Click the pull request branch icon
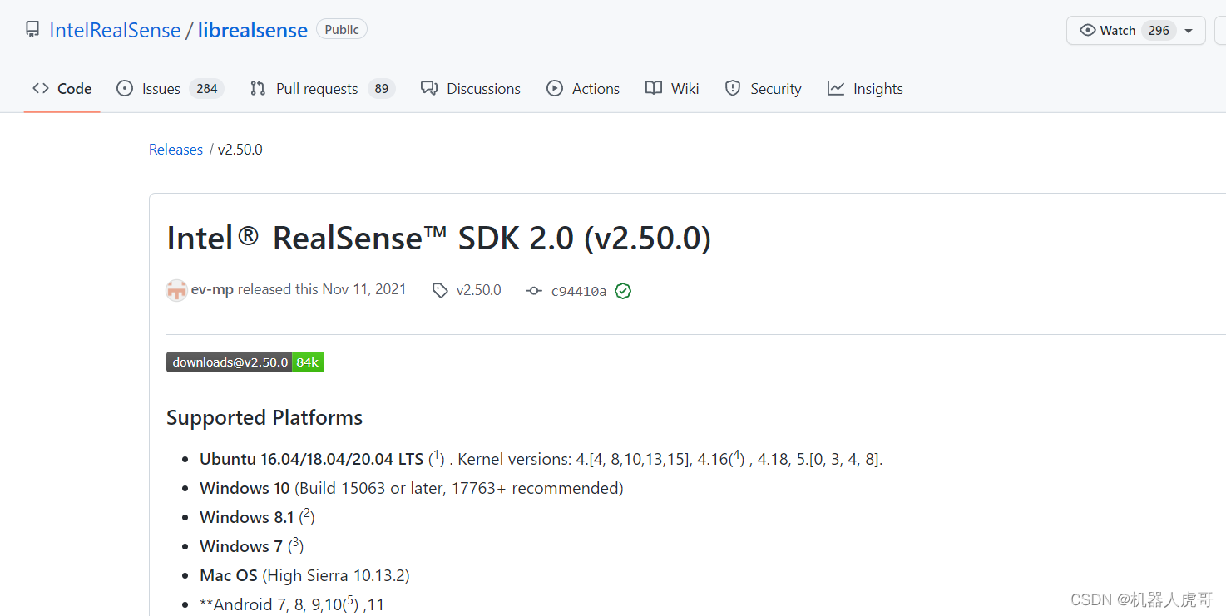This screenshot has height=616, width=1226. (258, 88)
